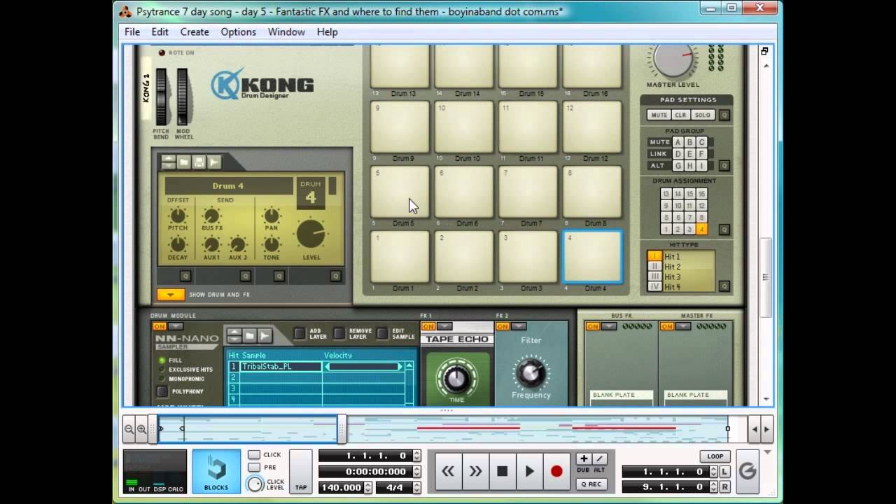Image resolution: width=896 pixels, height=504 pixels.
Task: Set the left loop locator with L
Action: pyautogui.click(x=724, y=472)
